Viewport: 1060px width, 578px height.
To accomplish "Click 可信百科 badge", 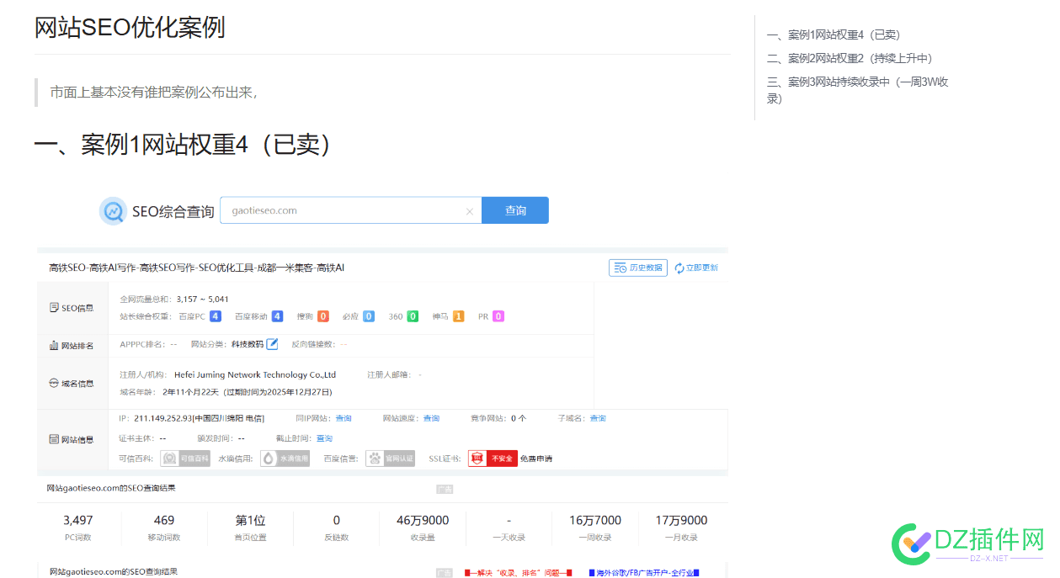I will tap(185, 459).
